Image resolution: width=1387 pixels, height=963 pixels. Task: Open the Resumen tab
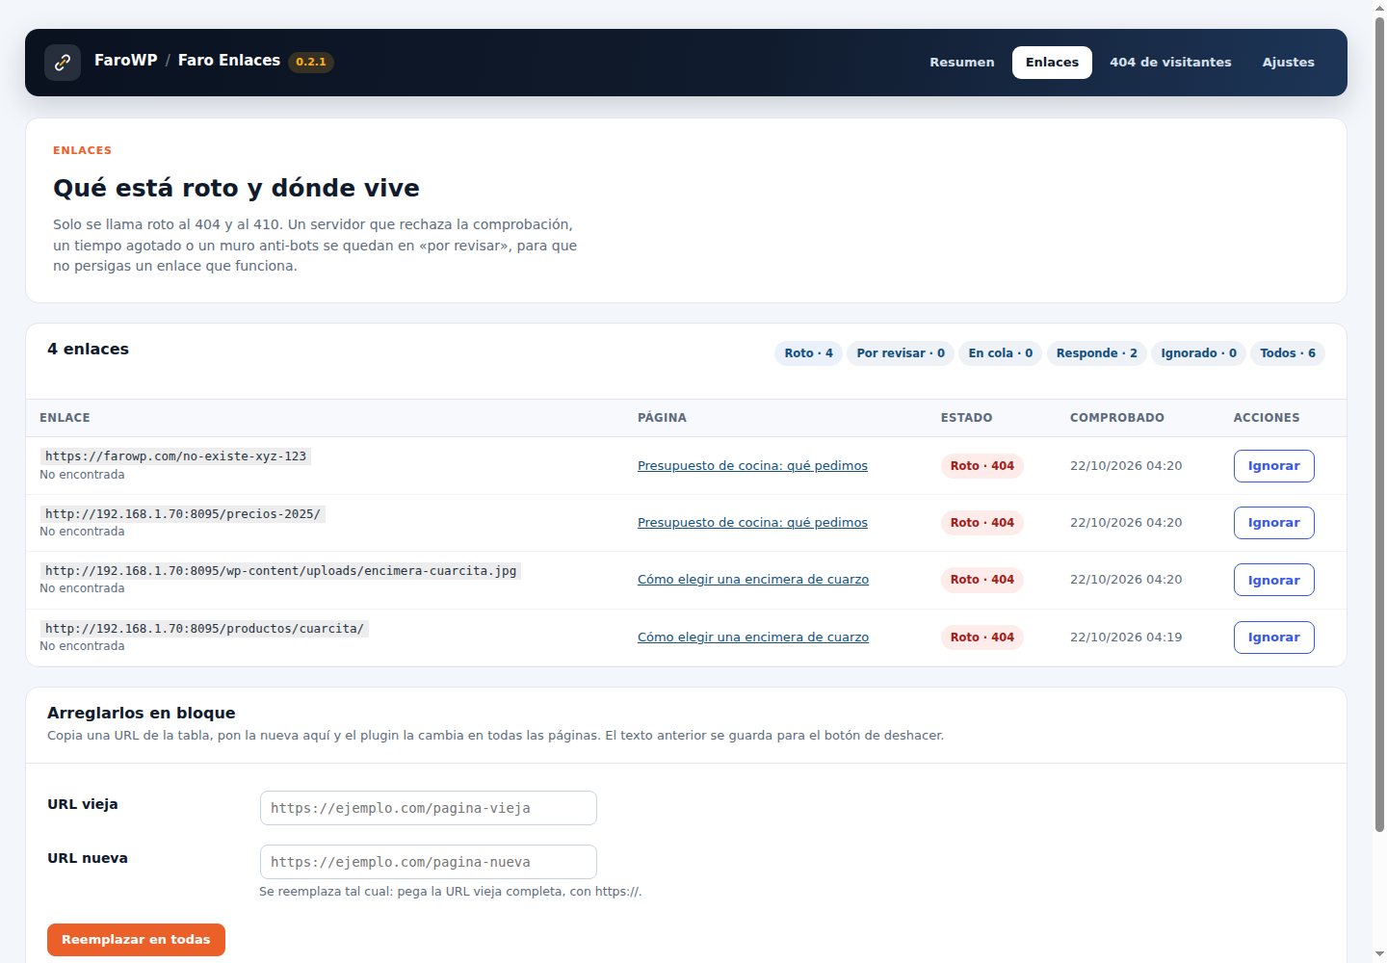[x=961, y=63]
